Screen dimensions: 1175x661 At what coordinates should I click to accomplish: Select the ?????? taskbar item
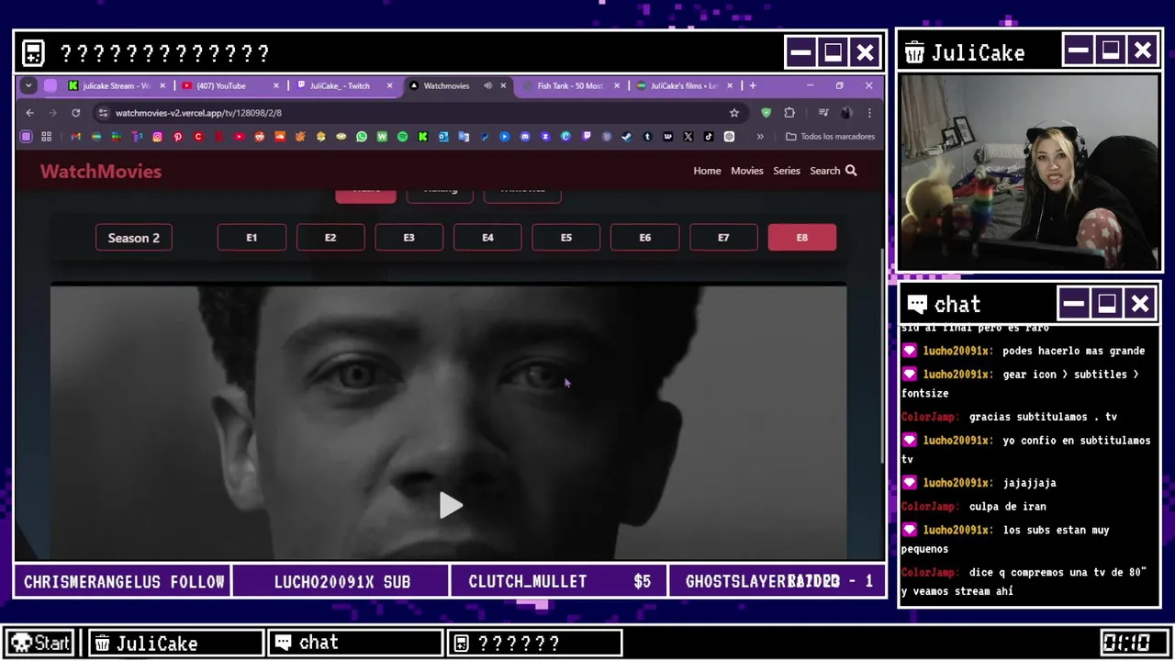coord(534,643)
